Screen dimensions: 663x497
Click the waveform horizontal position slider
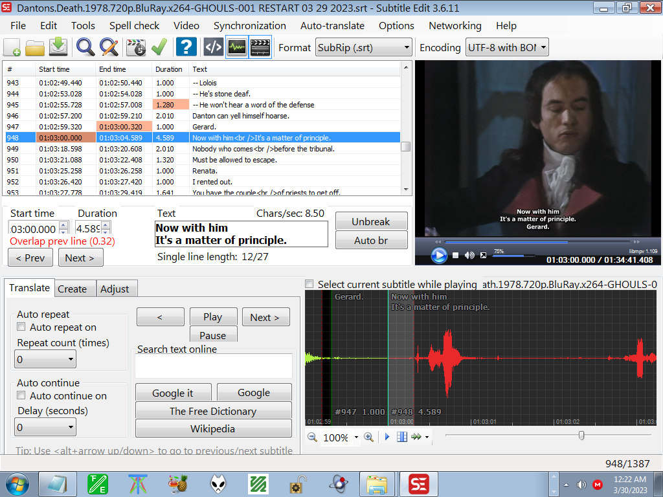click(548, 436)
